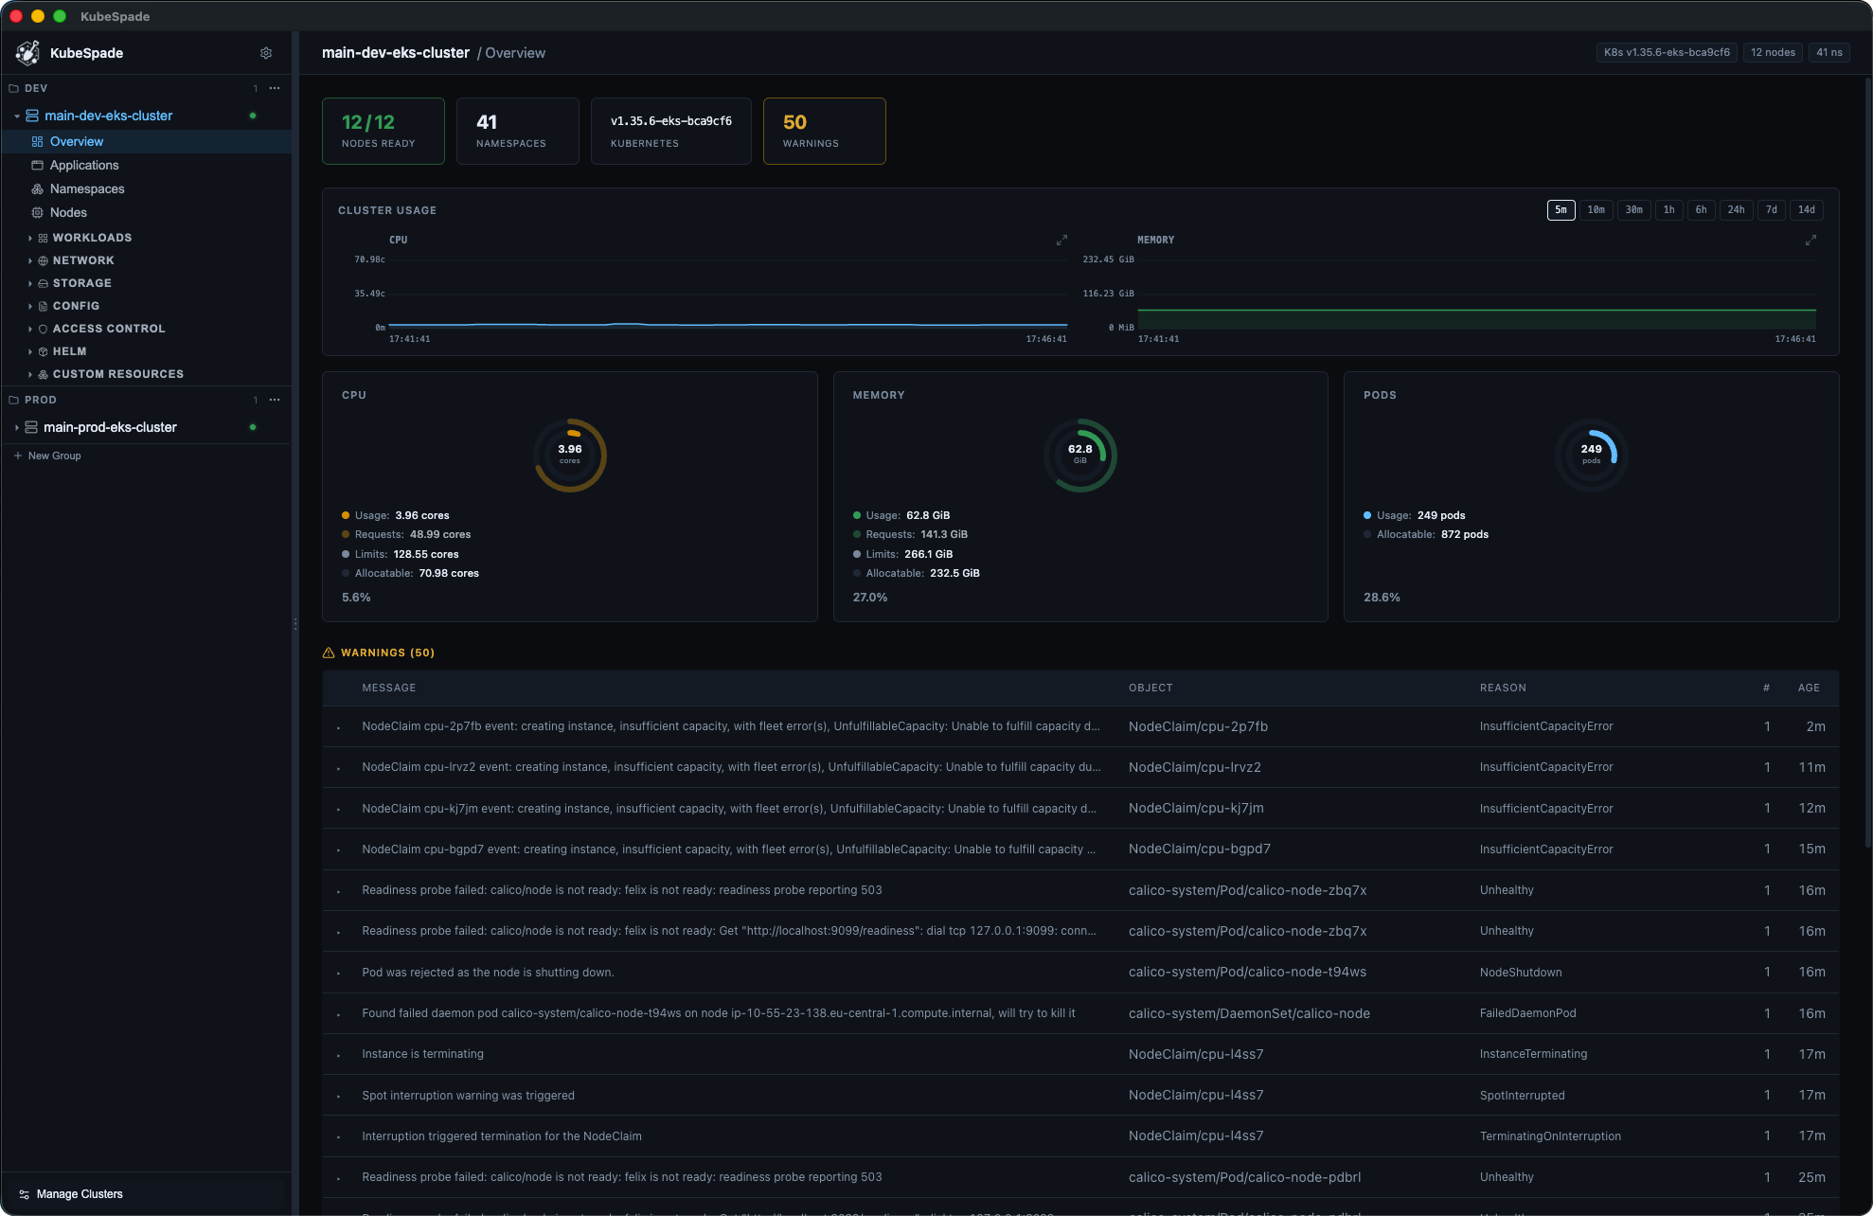The image size is (1873, 1216).
Task: Click the Nodes Ready 12/12 card
Action: 384,131
